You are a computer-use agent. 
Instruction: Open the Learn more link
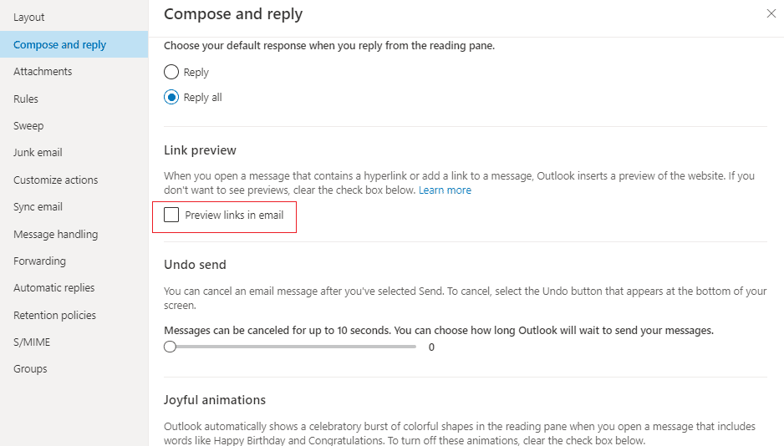point(445,190)
